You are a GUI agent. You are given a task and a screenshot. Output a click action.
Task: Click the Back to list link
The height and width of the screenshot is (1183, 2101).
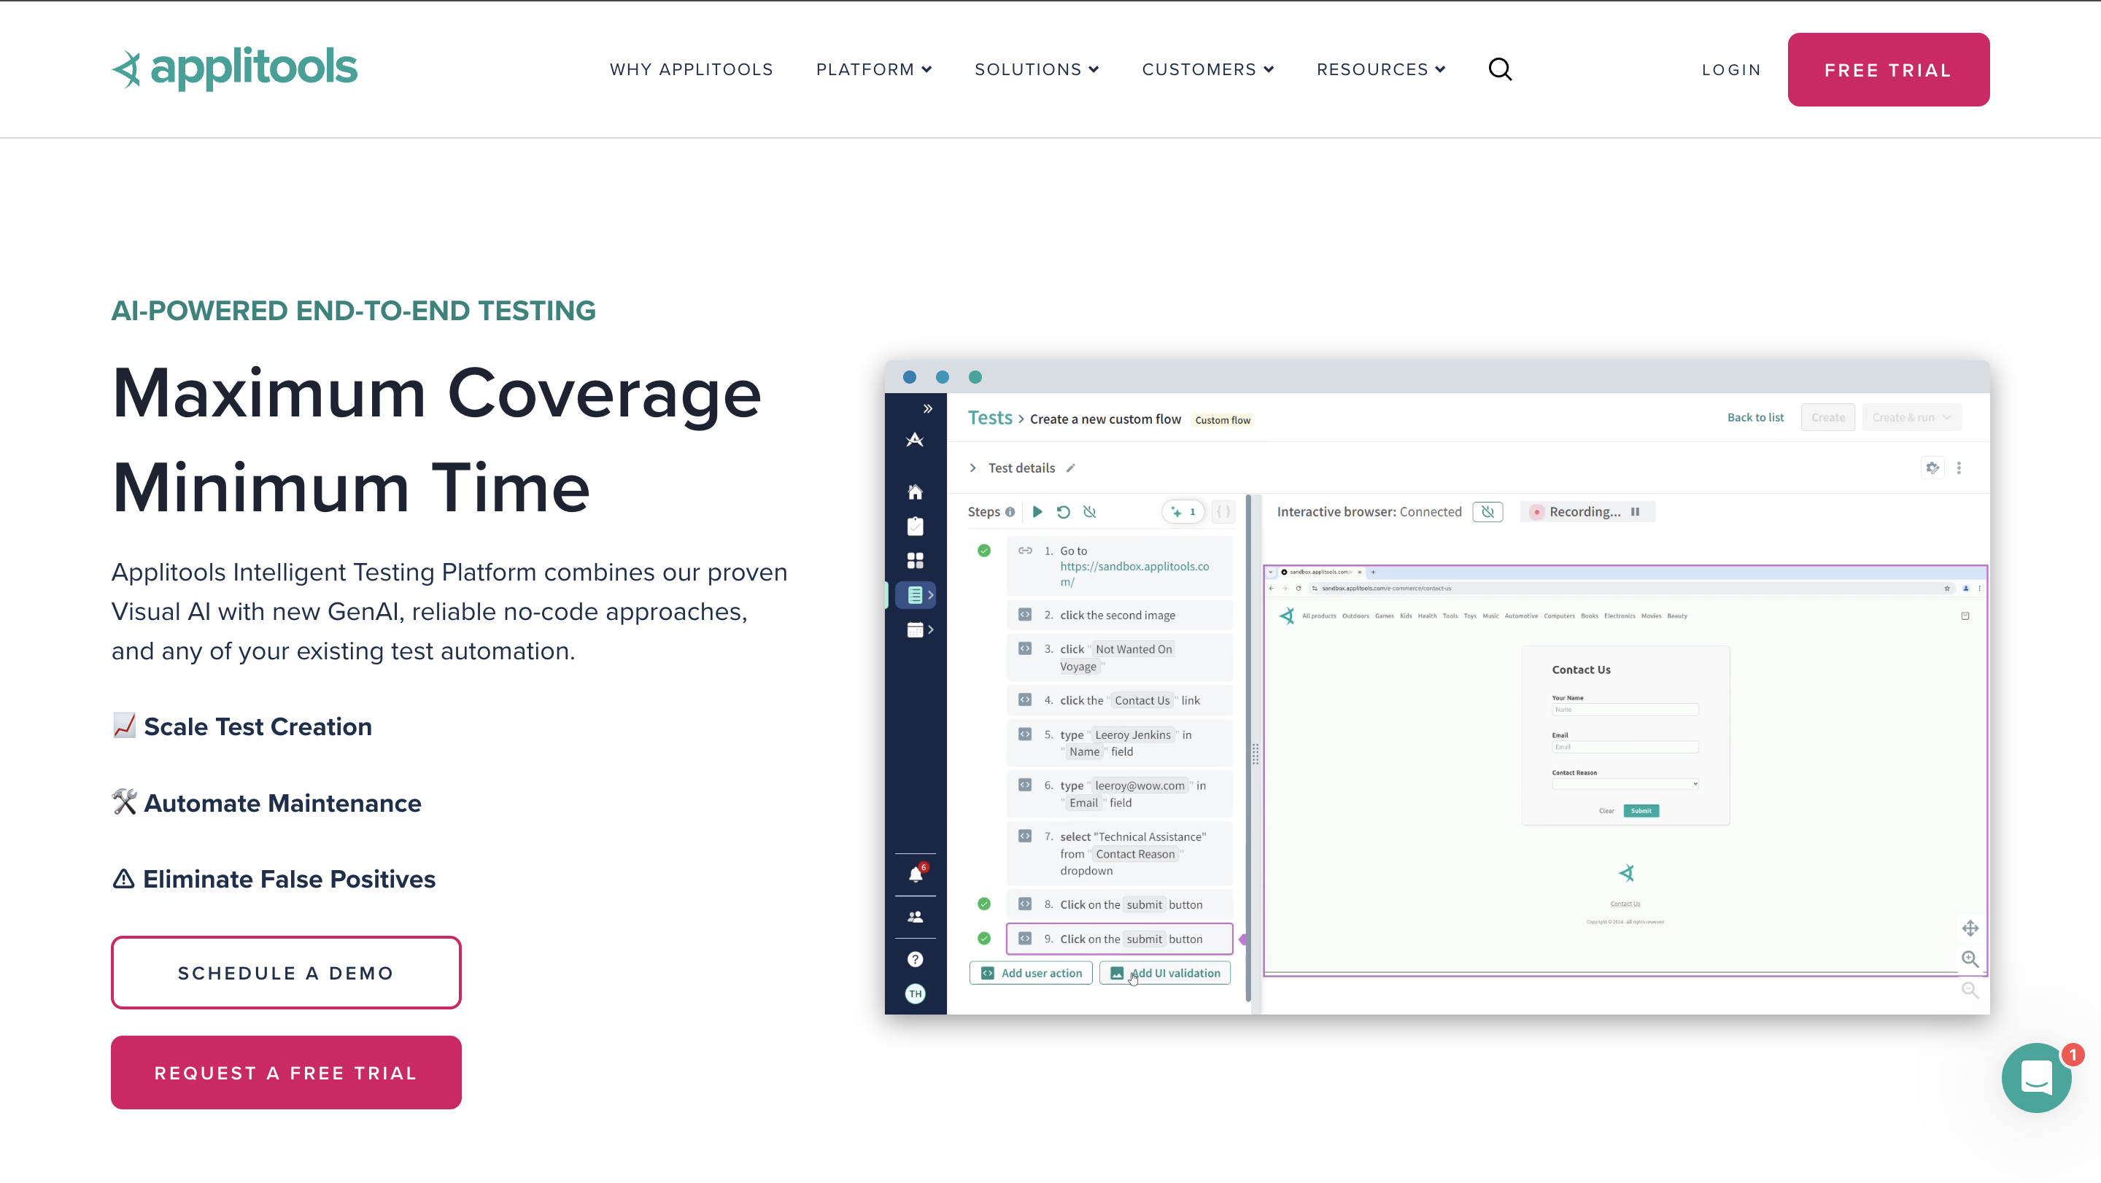click(x=1755, y=416)
